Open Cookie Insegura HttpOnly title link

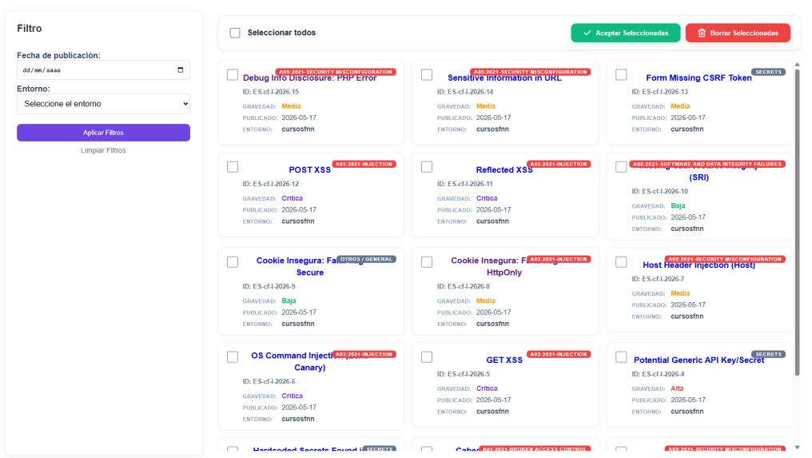click(x=504, y=266)
